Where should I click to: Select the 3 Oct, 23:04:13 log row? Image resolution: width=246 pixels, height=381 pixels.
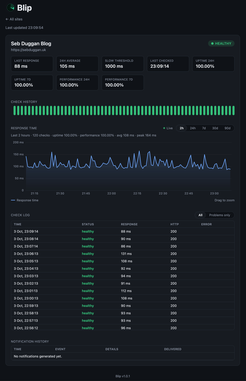pos(123,269)
